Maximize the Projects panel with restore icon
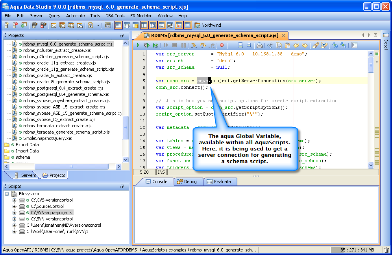Screen dimensions: 392x255 (x=122, y=35)
